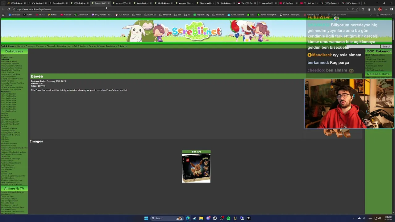Open the Pokéarth quick link
Screen dimensions: 395x222
click(x=122, y=46)
